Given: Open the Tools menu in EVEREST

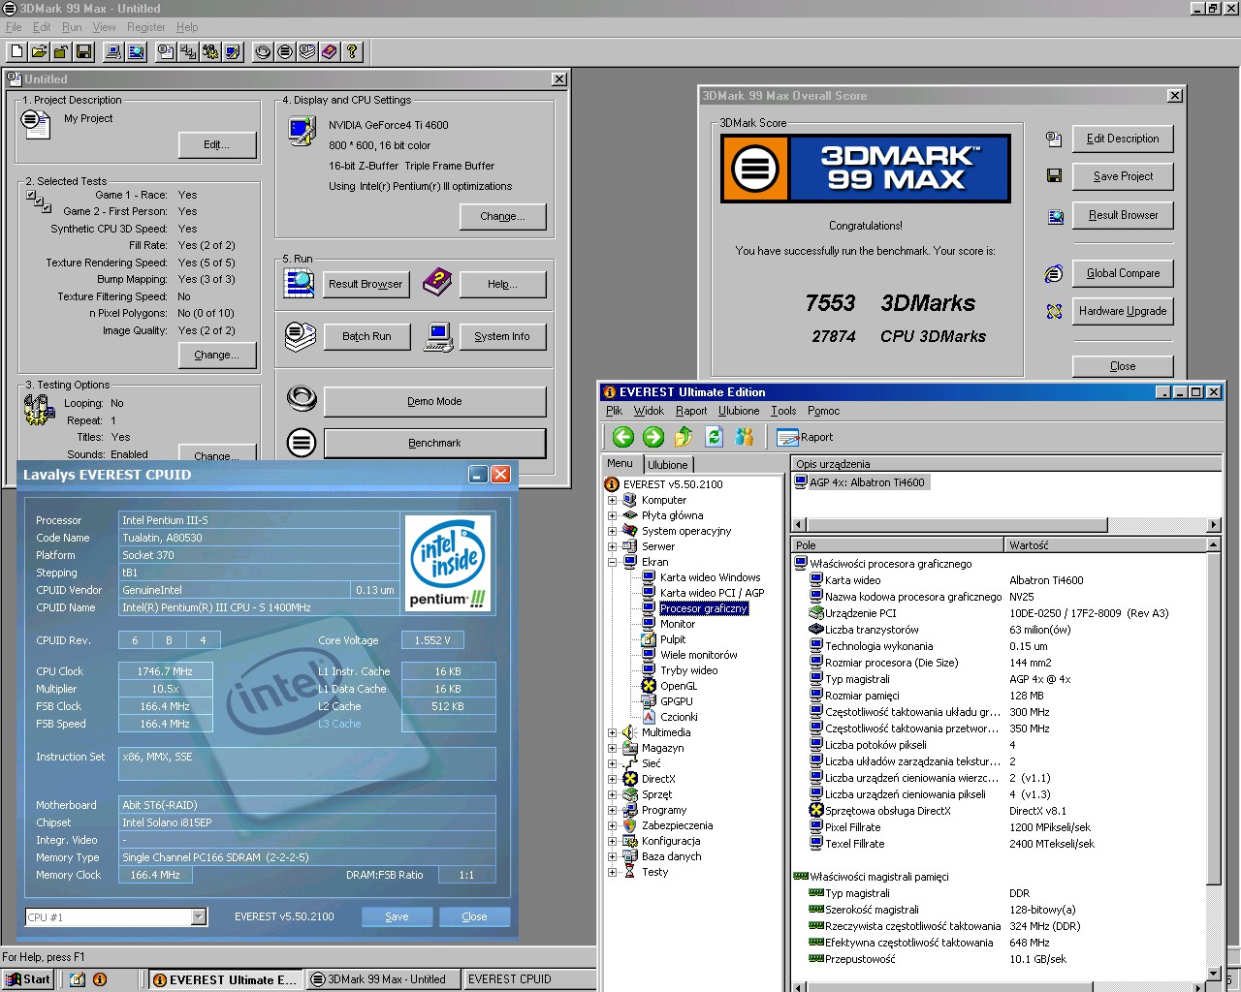Looking at the screenshot, I should coord(783,411).
